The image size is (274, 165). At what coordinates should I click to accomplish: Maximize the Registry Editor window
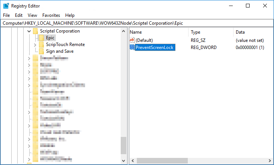248,6
